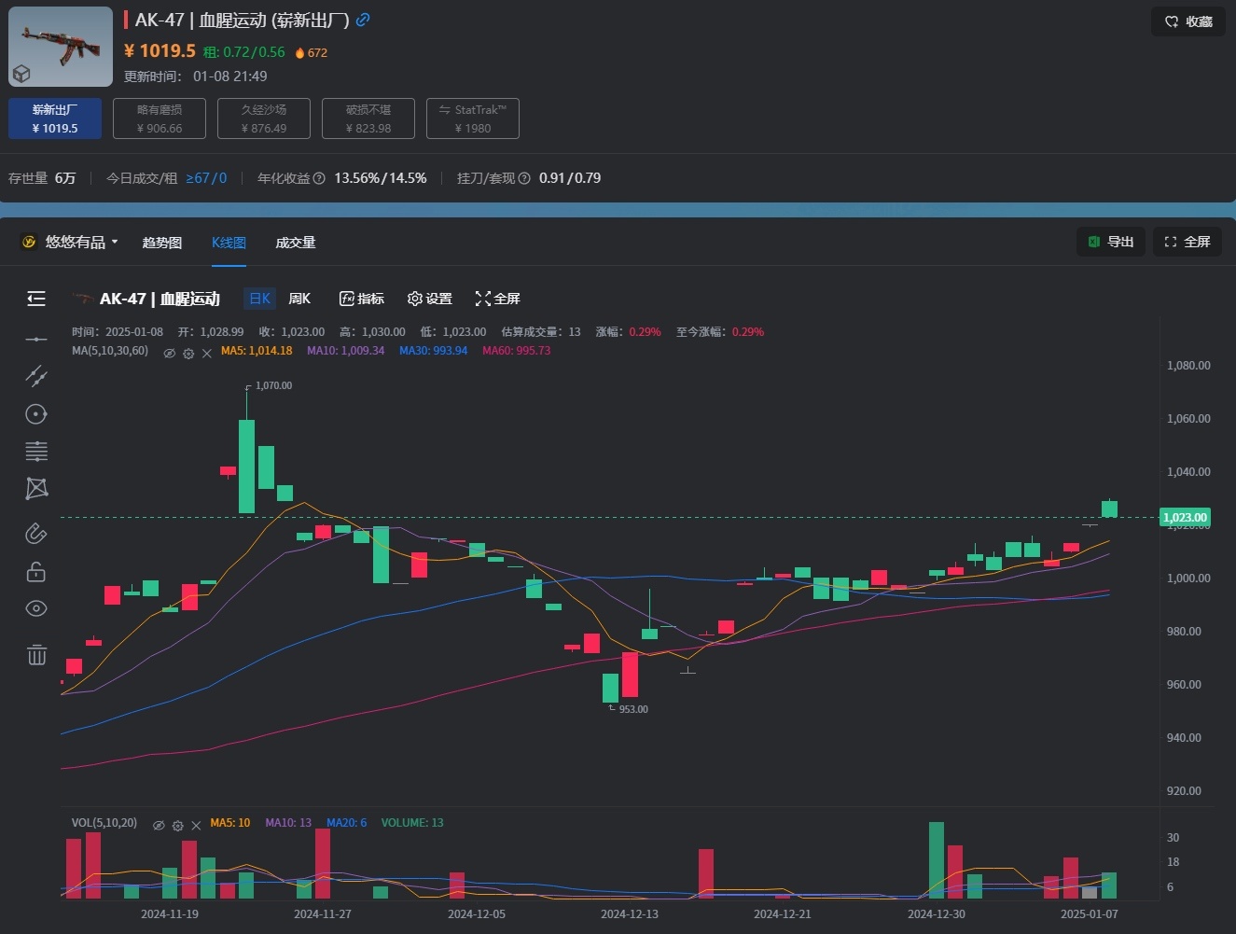Open the chart 设置 settings menu
Screen dimensions: 1236x934
click(x=430, y=299)
